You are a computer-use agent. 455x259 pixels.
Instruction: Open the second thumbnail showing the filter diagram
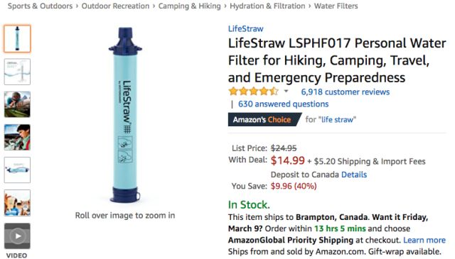point(17,72)
